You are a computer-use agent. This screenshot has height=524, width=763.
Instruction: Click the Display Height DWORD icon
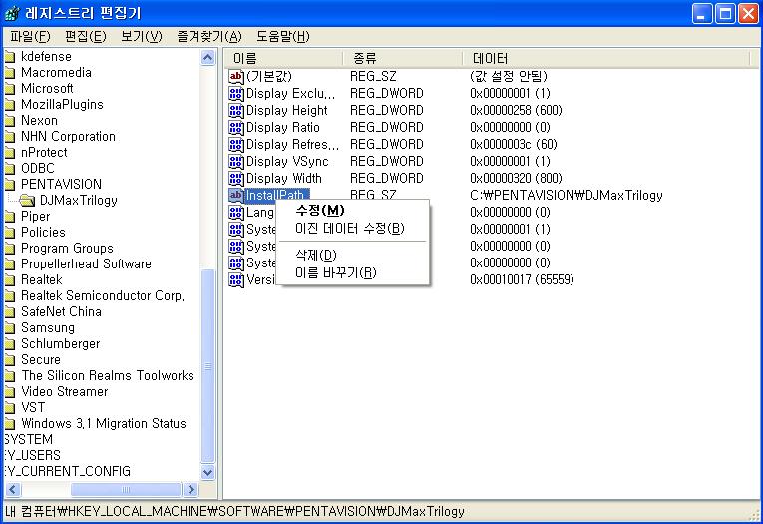[x=236, y=111]
